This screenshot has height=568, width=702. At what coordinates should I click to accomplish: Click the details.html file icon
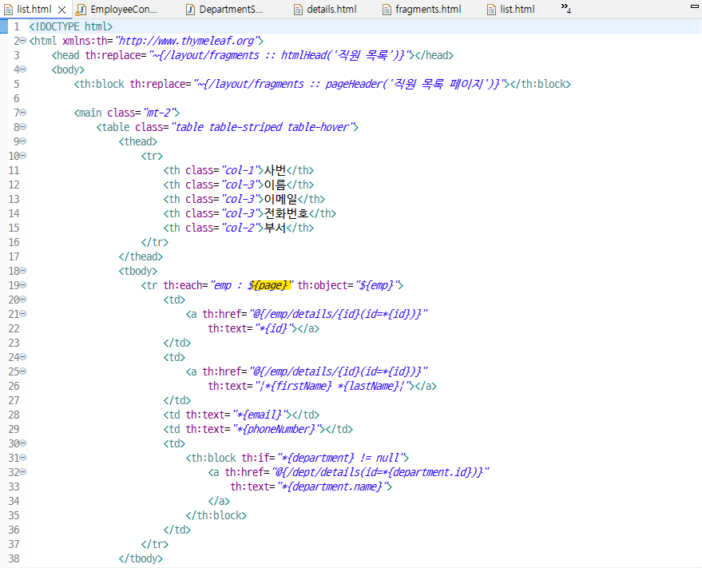(298, 10)
